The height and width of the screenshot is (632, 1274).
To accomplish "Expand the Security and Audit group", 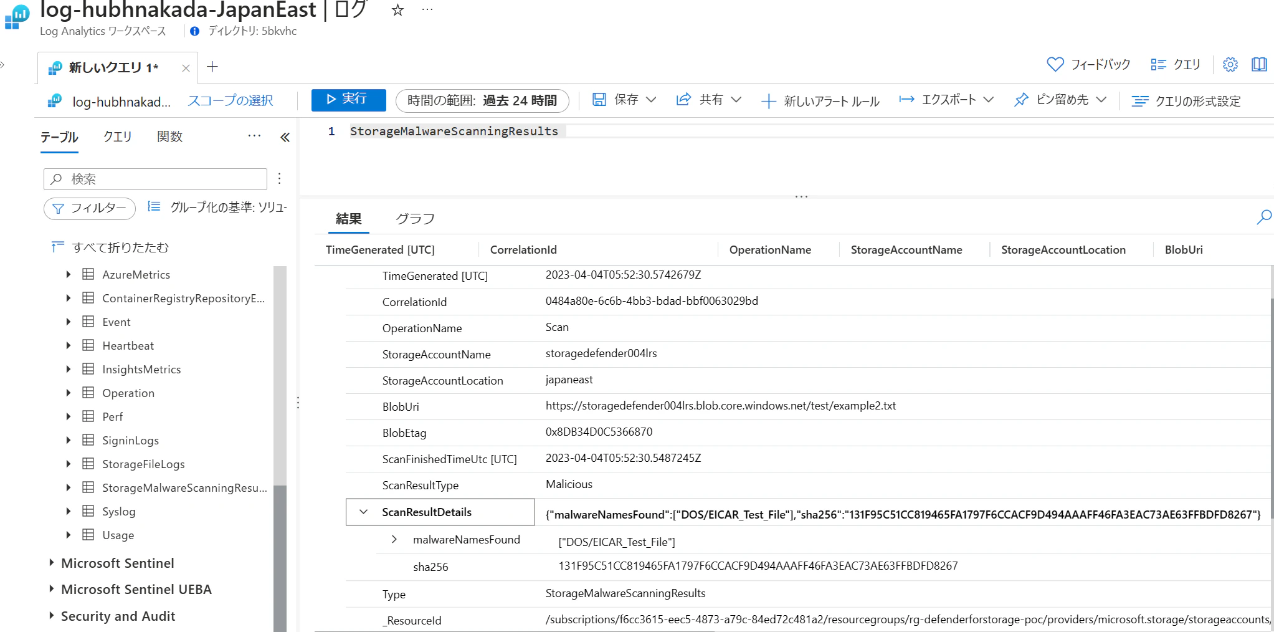I will click(51, 616).
